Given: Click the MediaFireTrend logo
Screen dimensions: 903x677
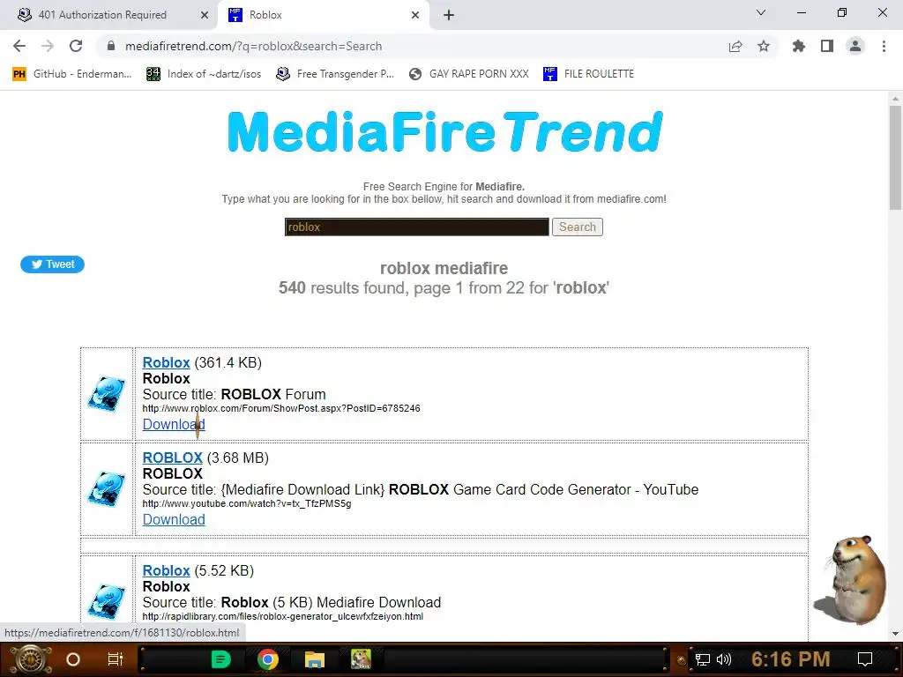Looking at the screenshot, I should tap(444, 131).
